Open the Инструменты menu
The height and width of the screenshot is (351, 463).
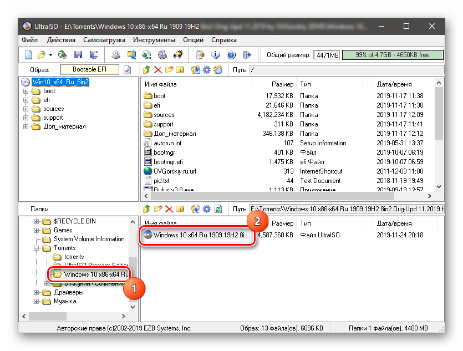(154, 40)
